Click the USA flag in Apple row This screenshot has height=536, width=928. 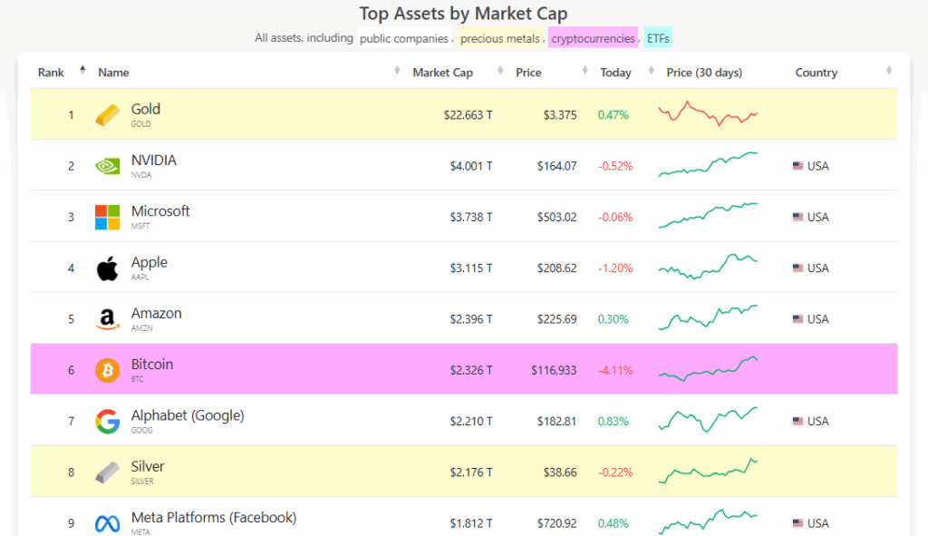click(797, 268)
